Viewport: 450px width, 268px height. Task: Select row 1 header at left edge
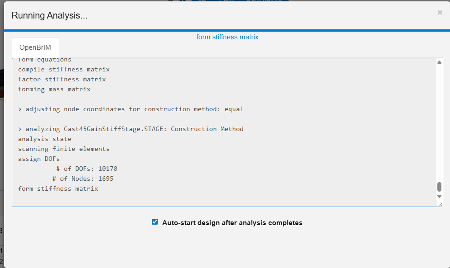[x=1, y=250]
